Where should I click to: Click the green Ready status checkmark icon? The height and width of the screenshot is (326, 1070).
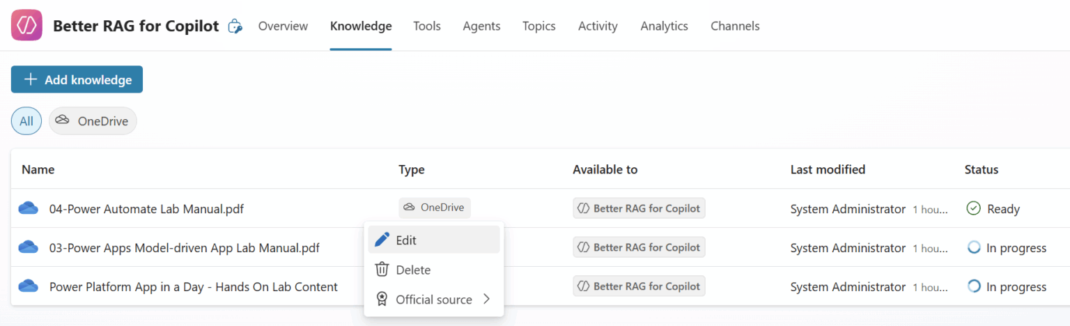(973, 208)
